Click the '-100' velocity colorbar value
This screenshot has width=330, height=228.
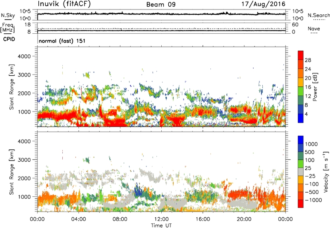(312, 184)
